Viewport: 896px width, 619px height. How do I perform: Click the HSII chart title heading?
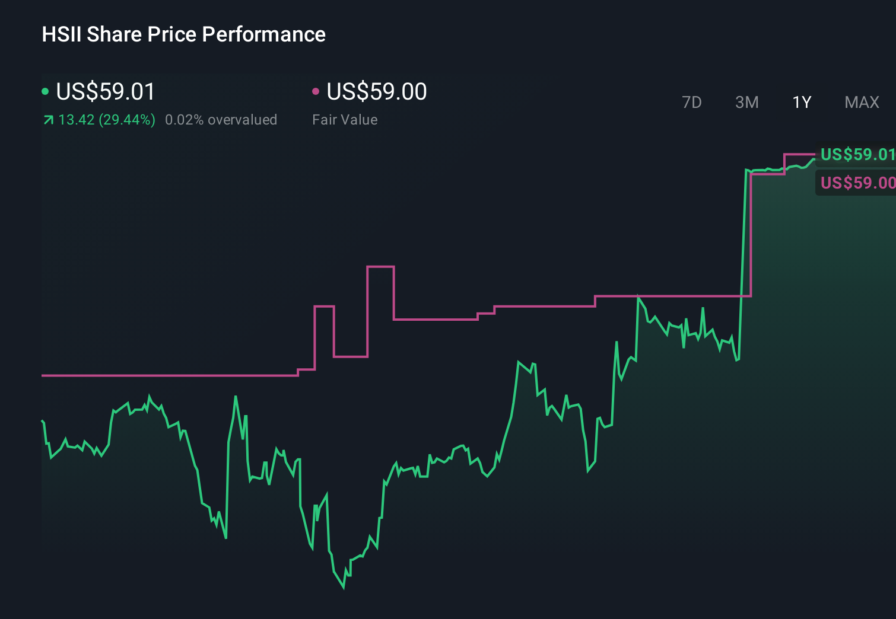coord(183,34)
